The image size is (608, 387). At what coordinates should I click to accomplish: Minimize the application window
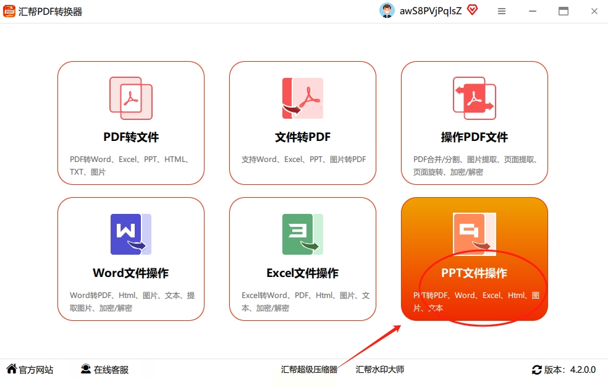533,11
